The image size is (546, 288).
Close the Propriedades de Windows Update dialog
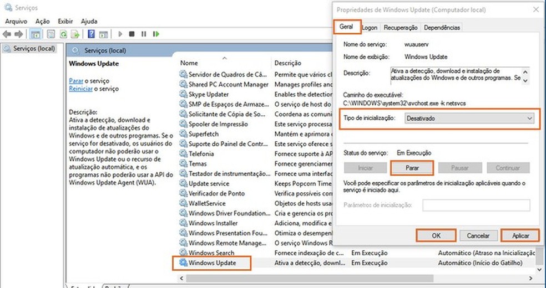pos(536,10)
